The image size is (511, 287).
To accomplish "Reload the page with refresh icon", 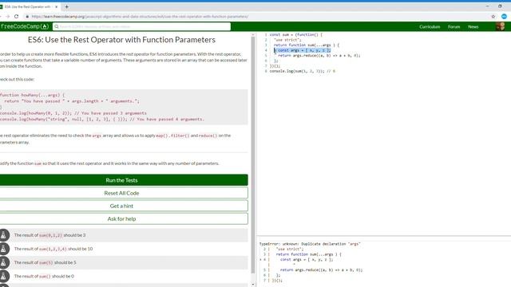I will pos(16,16).
